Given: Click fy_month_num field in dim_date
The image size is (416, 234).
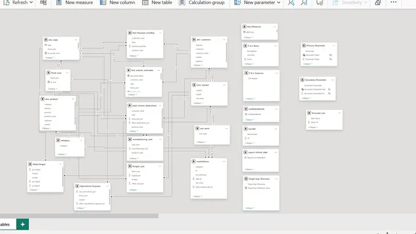Looking at the screenshot, I should coord(54,53).
